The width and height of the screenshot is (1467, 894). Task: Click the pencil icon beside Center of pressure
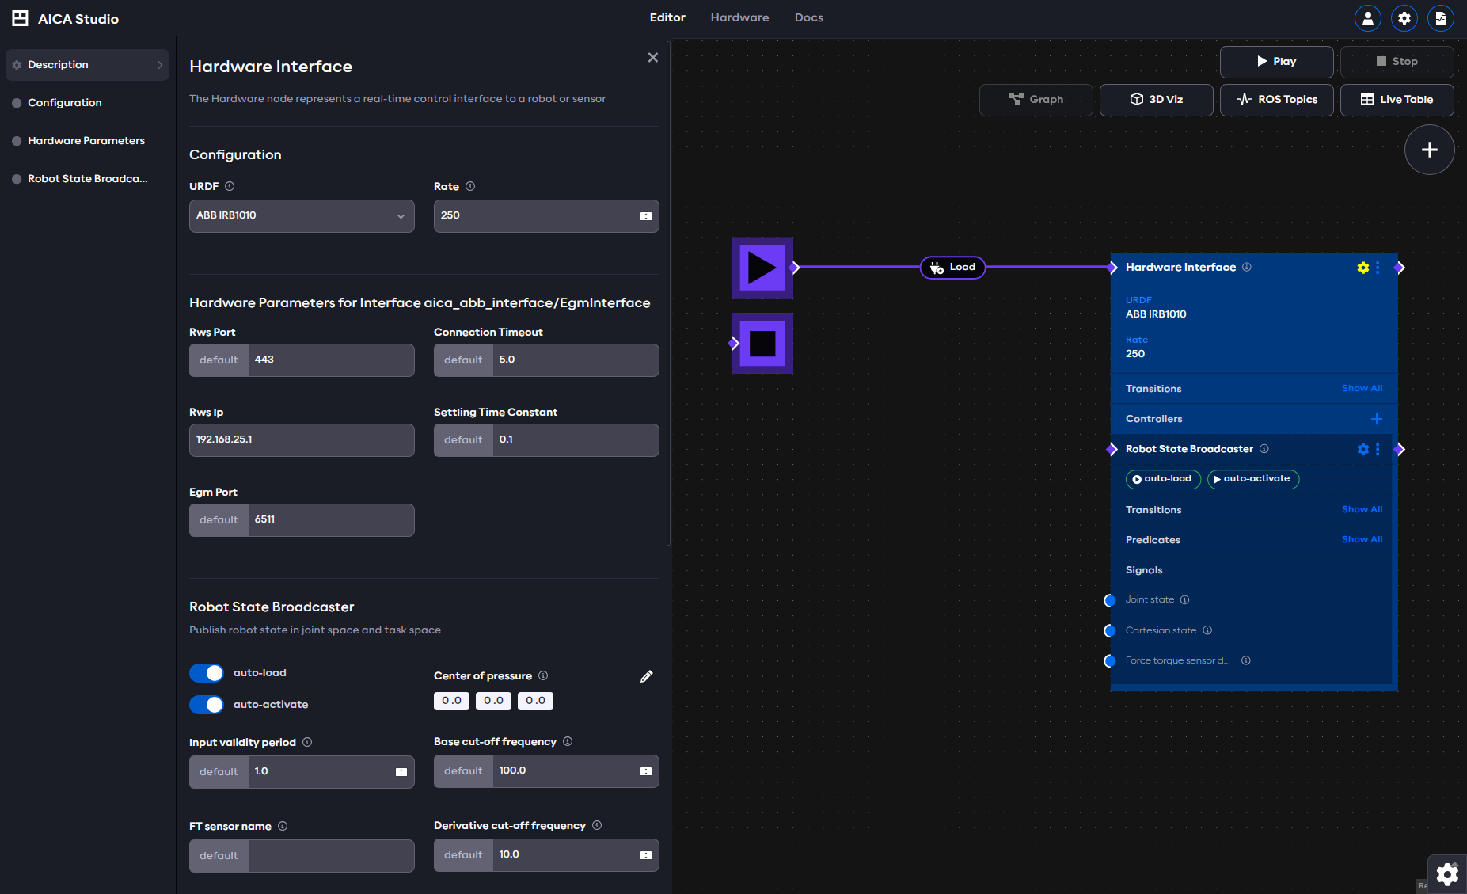point(646,676)
